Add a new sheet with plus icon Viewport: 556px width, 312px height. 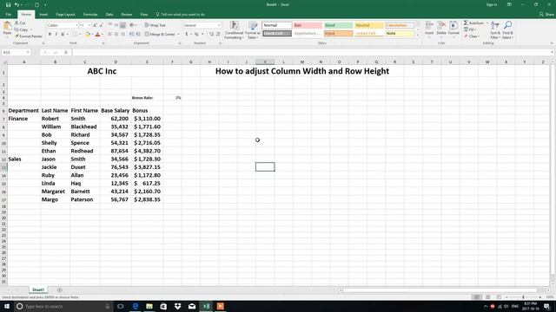[x=59, y=290]
